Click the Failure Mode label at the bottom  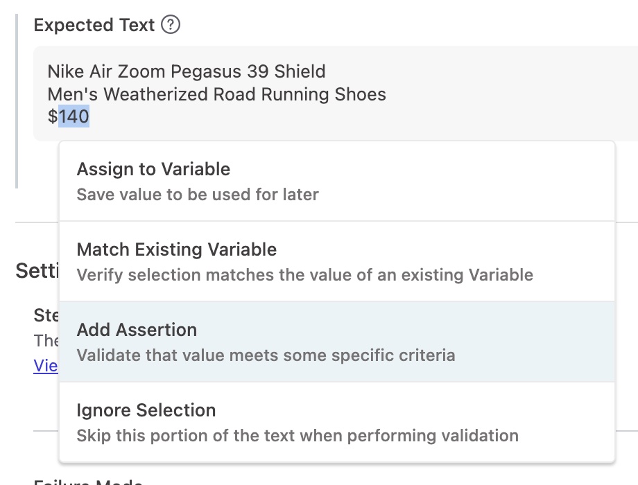88,482
